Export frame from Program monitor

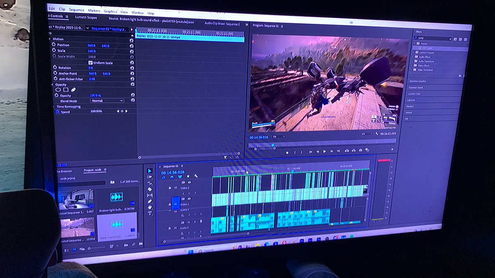pos(361,150)
